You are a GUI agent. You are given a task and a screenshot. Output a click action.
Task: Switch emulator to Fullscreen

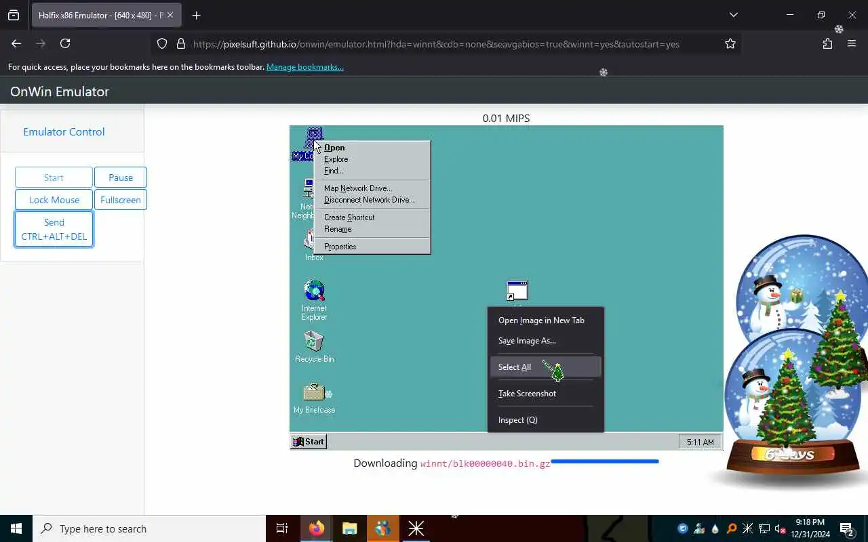[x=121, y=200]
